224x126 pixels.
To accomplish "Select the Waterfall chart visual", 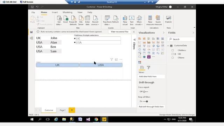I will tap(140, 46).
